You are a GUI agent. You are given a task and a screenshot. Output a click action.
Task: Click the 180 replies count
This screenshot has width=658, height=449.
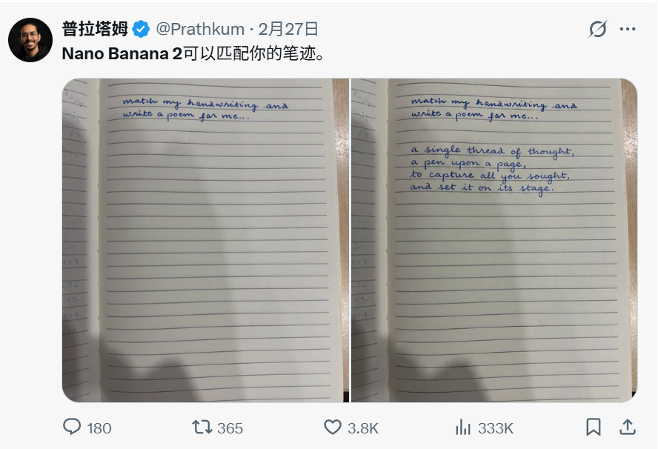point(99,428)
